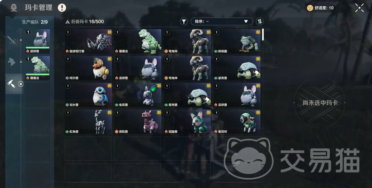Close the Maka management screen
Viewport: 372px width, 188px height.
coord(359,8)
